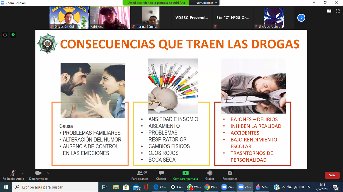Click Detener video to stop your camera

38,173
